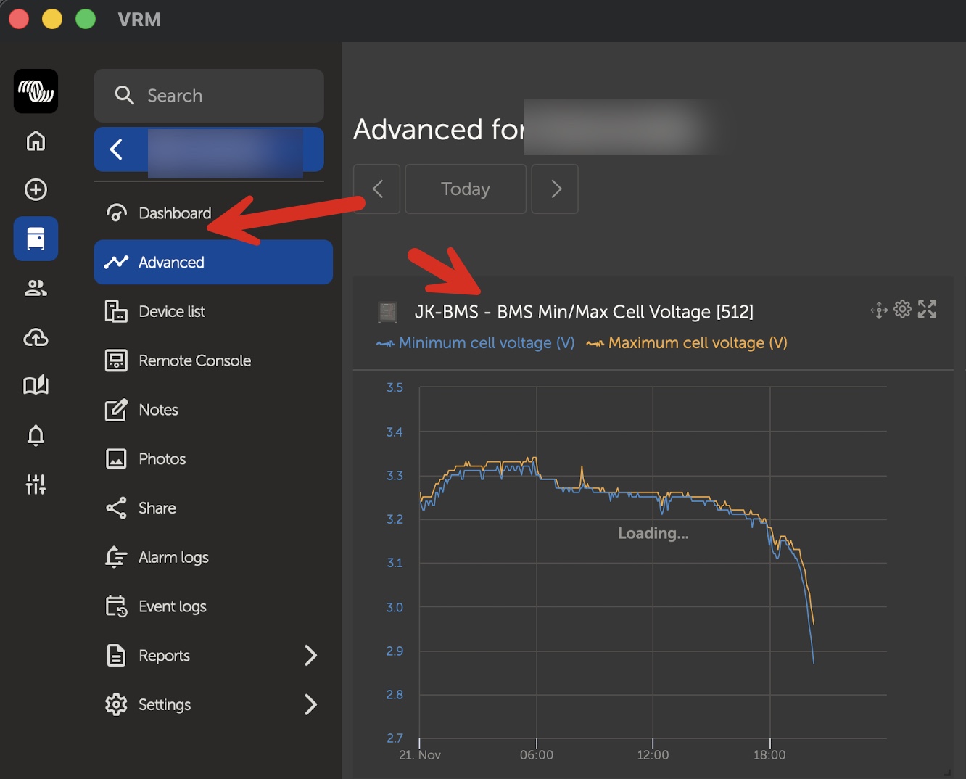Click the Victron logo icon
The height and width of the screenshot is (779, 966).
tap(36, 91)
